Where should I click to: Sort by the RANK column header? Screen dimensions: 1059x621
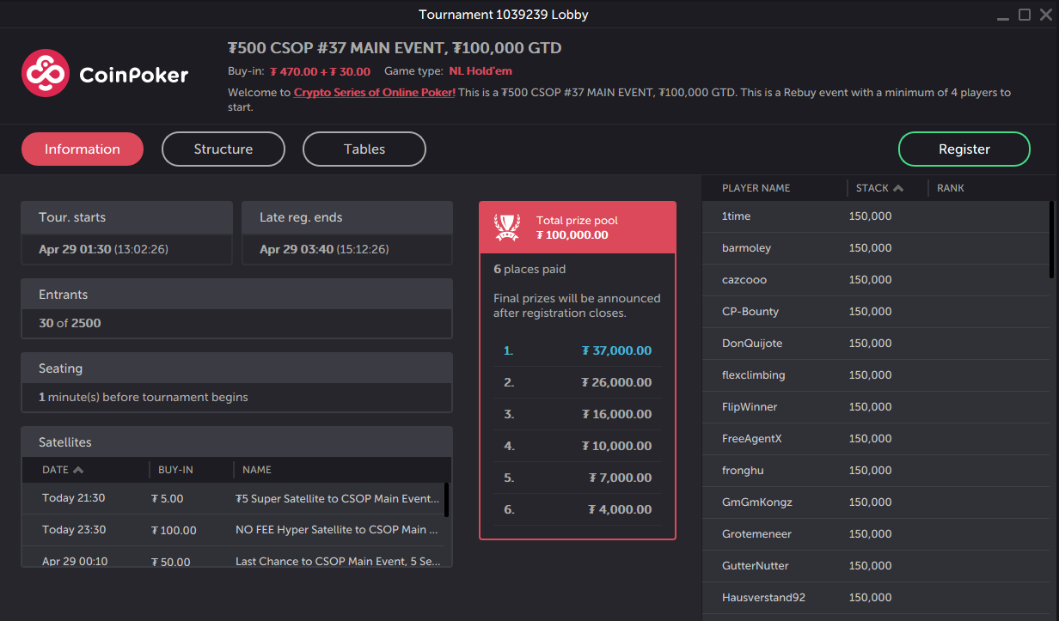tap(950, 187)
